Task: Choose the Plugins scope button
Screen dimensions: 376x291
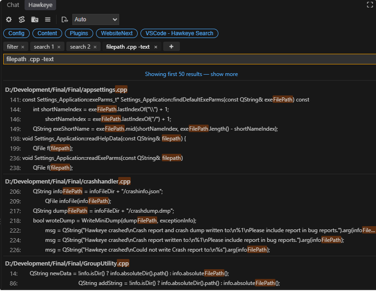Action: click(x=79, y=33)
